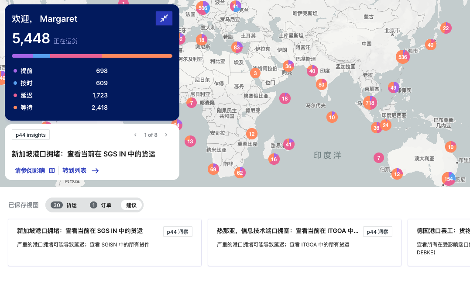The height and width of the screenshot is (281, 470).
Task: Click the 69 cluster west of South Africa
Action: pos(213,169)
